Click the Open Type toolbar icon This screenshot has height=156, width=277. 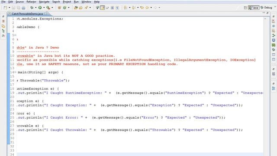tap(76, 8)
